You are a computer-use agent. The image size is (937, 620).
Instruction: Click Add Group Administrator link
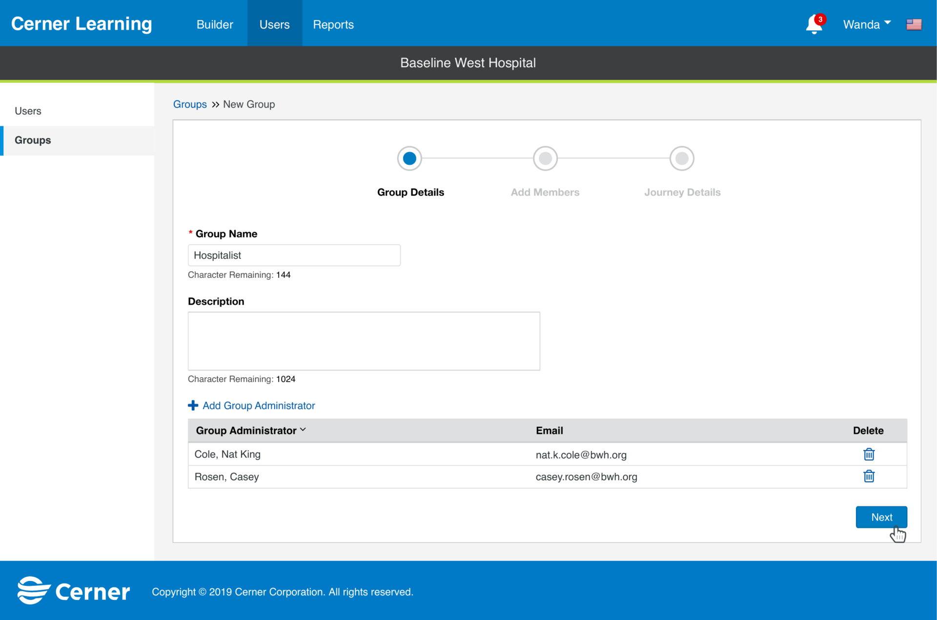click(259, 406)
